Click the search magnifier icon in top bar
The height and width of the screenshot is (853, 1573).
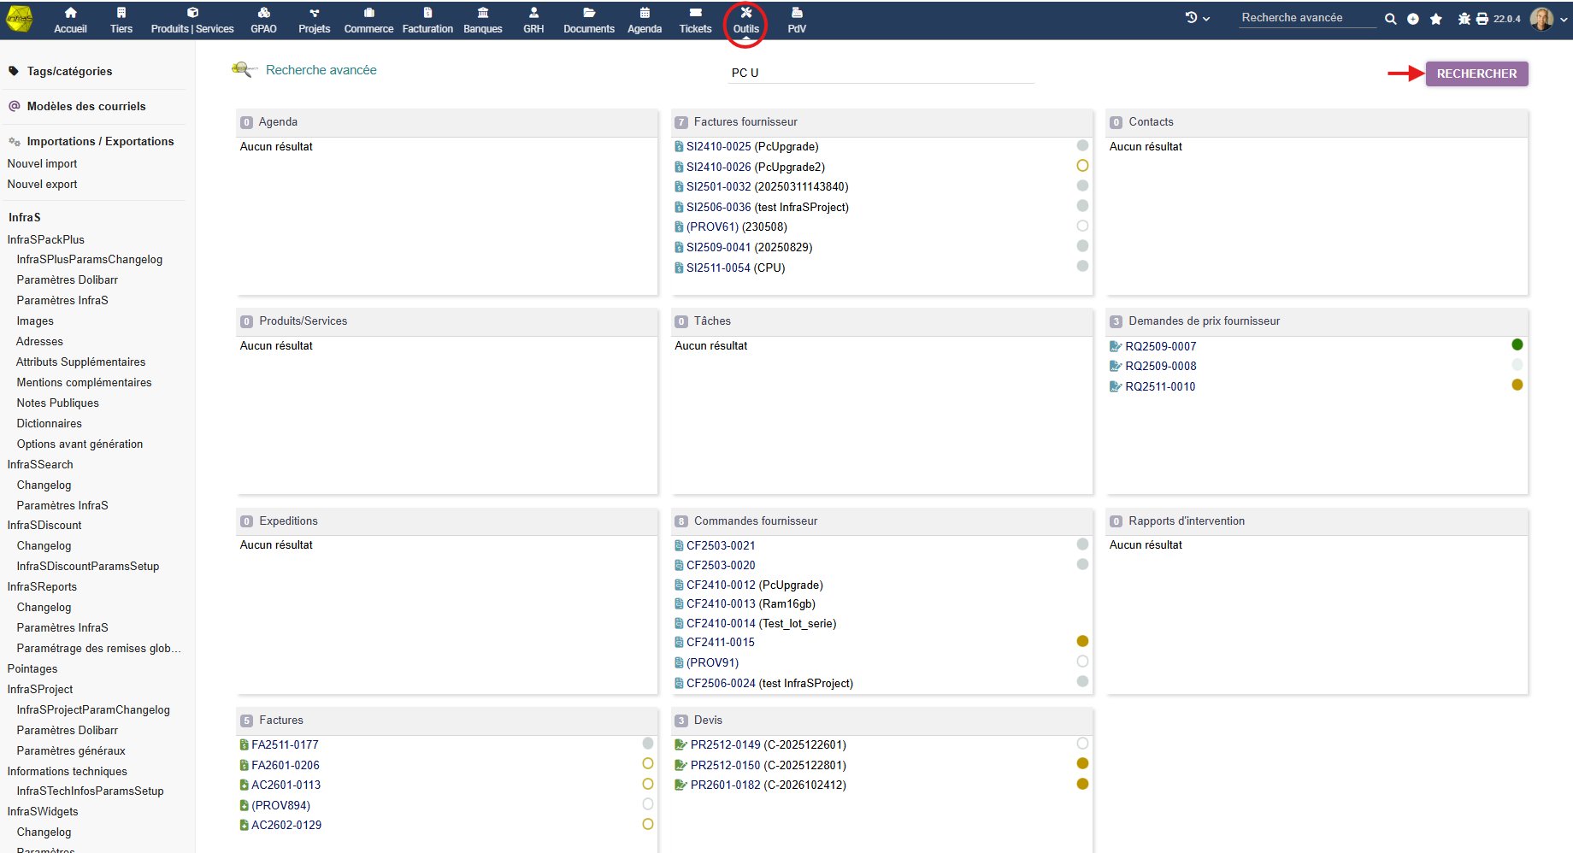[x=1391, y=19]
